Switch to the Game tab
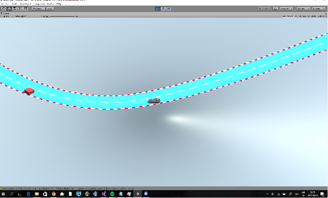The width and height of the screenshot is (328, 198). pyautogui.click(x=6, y=13)
